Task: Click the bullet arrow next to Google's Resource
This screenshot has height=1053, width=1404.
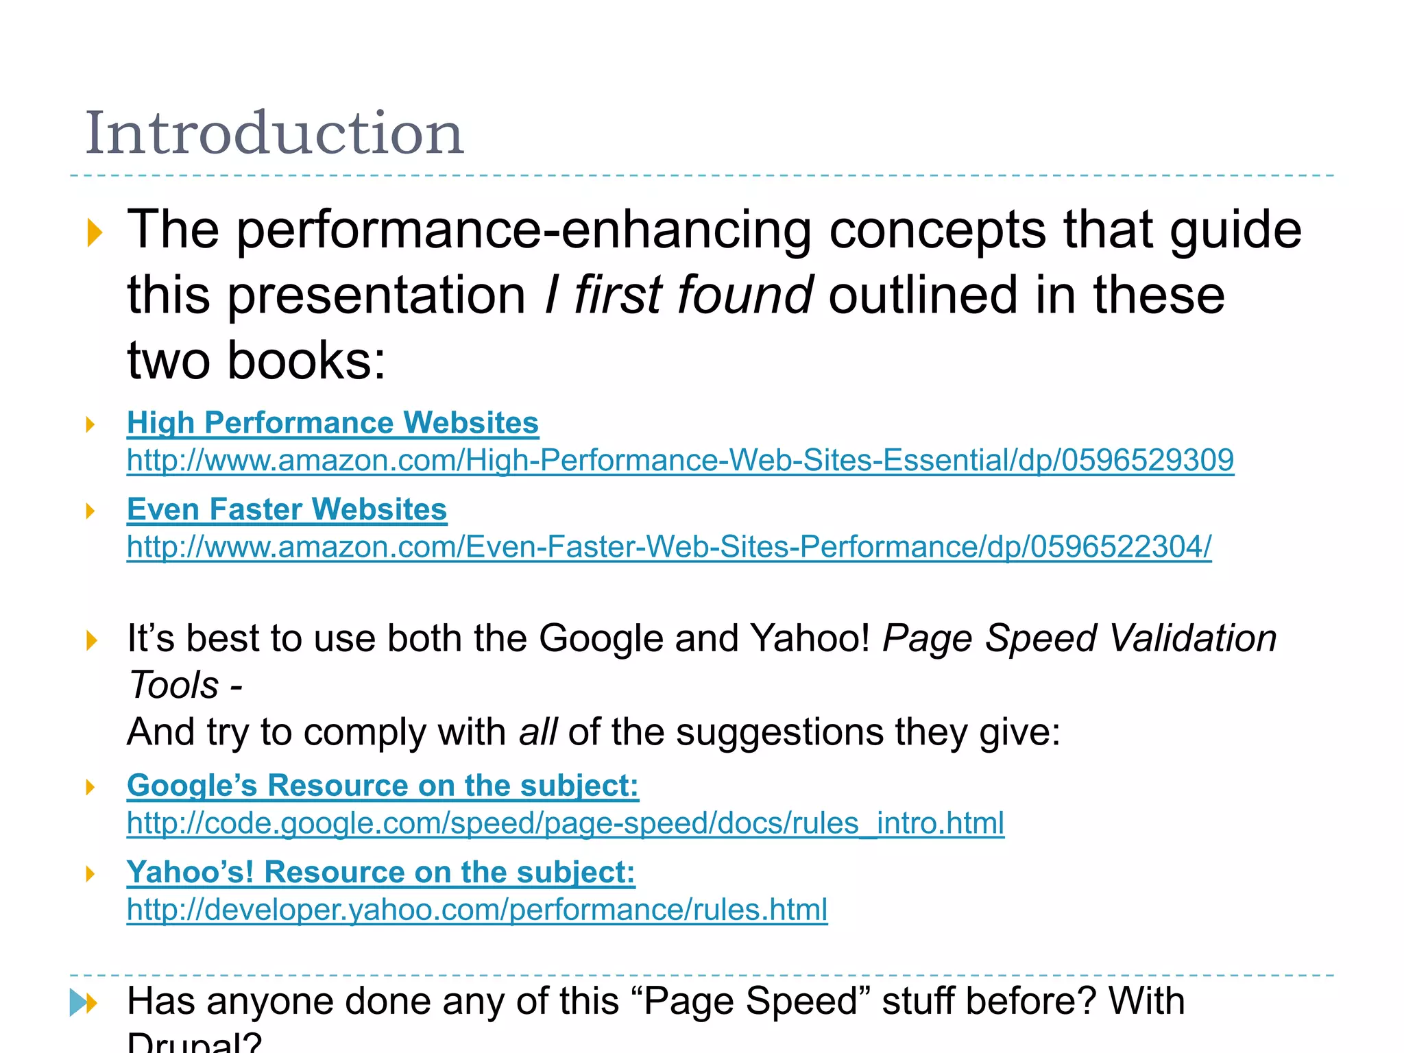Action: click(x=90, y=787)
